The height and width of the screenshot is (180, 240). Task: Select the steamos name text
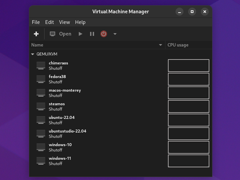point(57,104)
